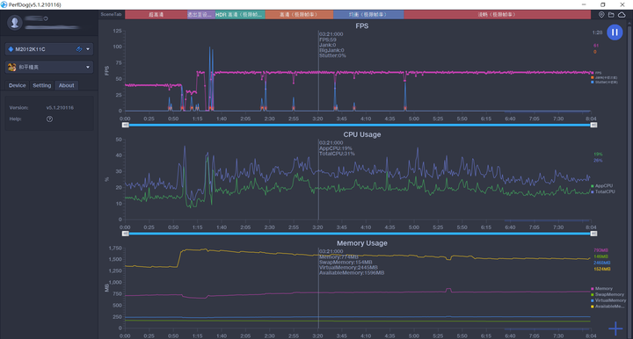Click the blue device diamond icon
This screenshot has width=633, height=339.
pos(11,49)
